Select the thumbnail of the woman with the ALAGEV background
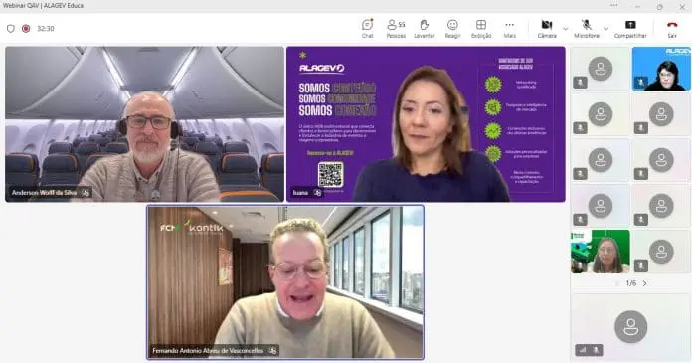This screenshot has height=363, width=692. click(x=661, y=69)
